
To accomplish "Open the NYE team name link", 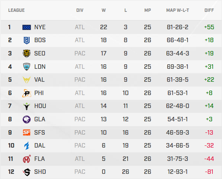I will point(40,27).
